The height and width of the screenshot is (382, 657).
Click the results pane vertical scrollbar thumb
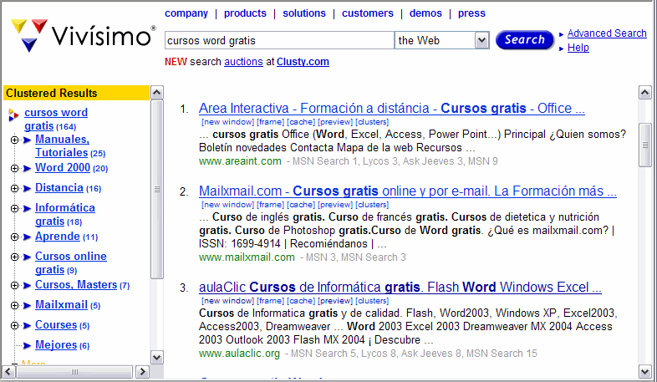[x=644, y=145]
